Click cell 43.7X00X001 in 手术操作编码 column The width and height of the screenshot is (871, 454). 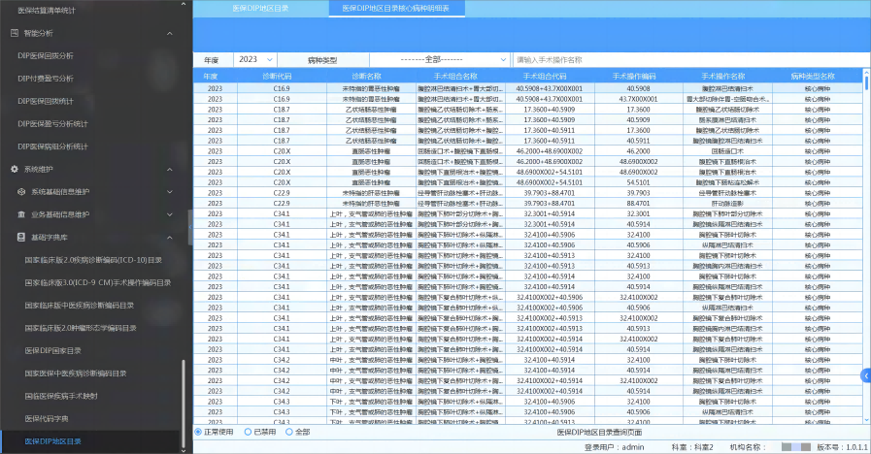point(638,99)
